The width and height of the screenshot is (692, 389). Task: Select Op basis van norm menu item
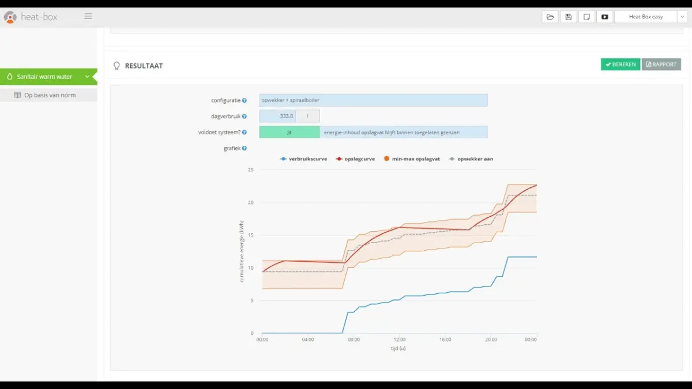point(50,95)
